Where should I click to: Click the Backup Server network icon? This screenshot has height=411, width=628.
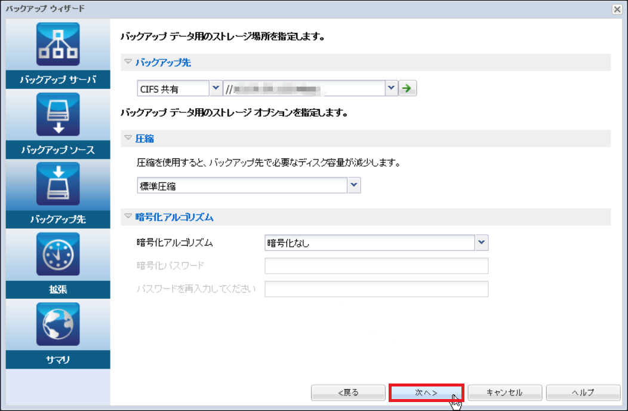pos(58,44)
